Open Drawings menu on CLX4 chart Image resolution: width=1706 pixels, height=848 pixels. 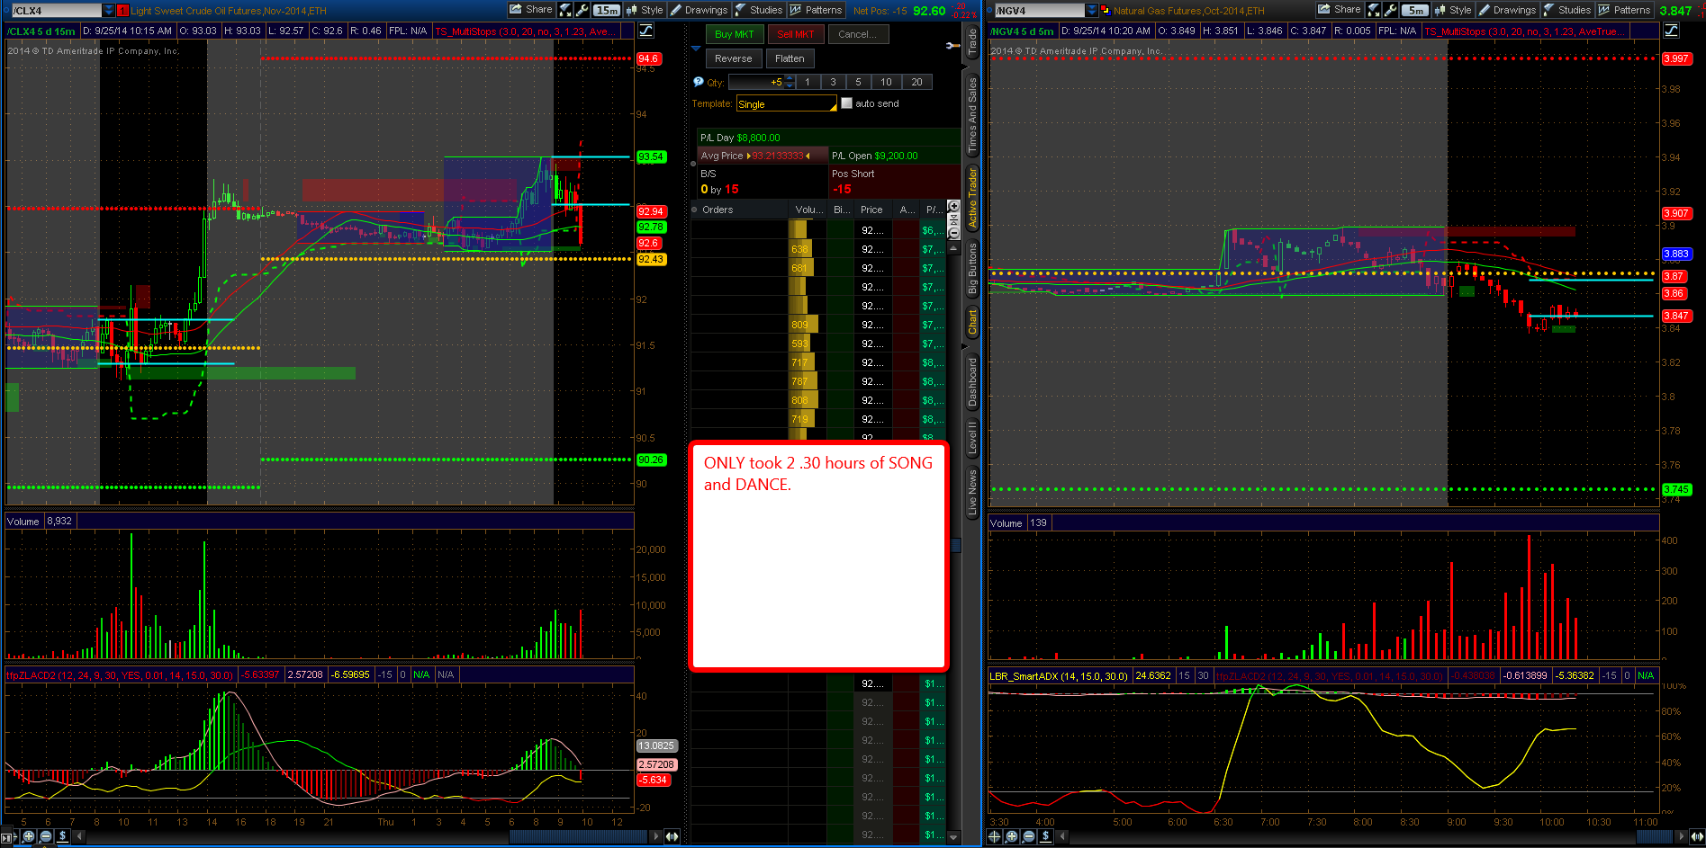pyautogui.click(x=700, y=10)
